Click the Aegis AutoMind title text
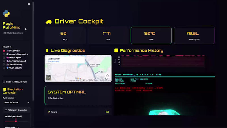This screenshot has width=227, height=128. (x=12, y=26)
